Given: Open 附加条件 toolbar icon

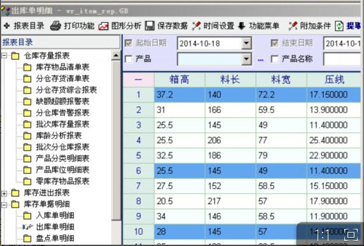Looking at the screenshot, I should pyautogui.click(x=293, y=25).
